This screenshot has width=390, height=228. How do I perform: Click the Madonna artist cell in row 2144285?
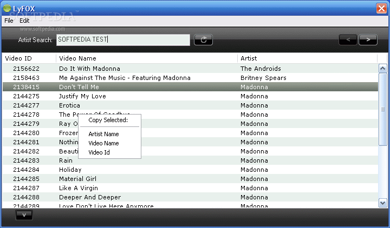(254, 179)
